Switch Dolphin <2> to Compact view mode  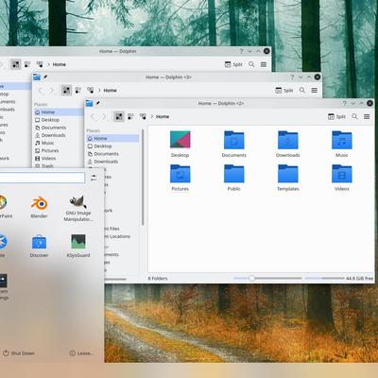(130, 117)
